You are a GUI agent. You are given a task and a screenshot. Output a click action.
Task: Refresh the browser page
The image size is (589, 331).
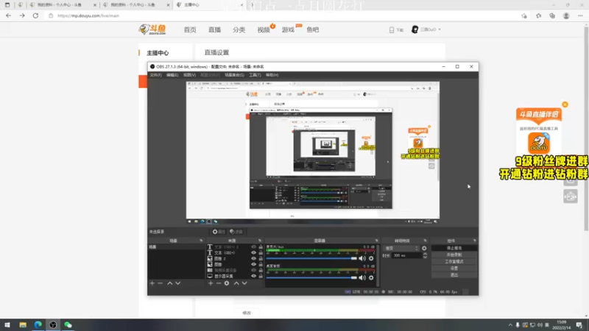(x=35, y=15)
